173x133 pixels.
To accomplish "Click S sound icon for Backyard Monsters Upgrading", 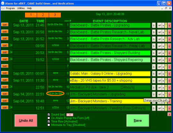I will (x=154, y=94).
